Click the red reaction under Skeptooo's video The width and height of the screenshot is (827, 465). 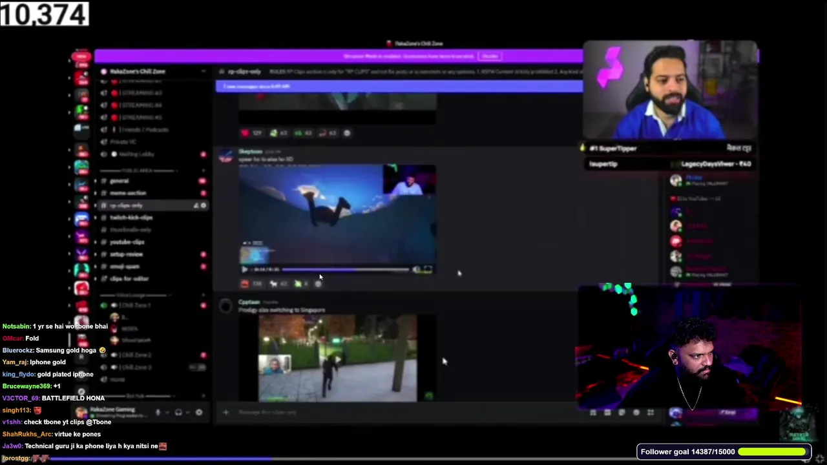click(251, 284)
